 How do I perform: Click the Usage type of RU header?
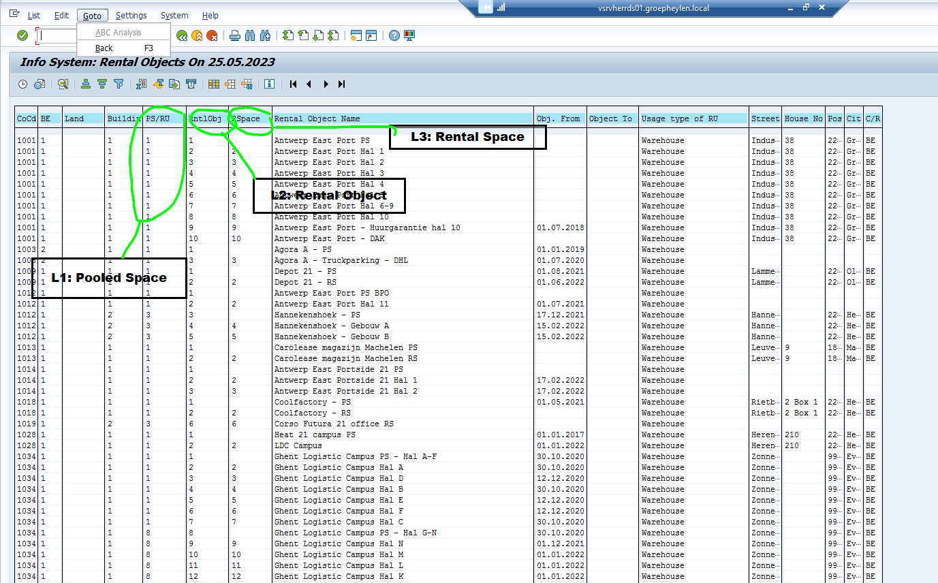tap(693, 119)
